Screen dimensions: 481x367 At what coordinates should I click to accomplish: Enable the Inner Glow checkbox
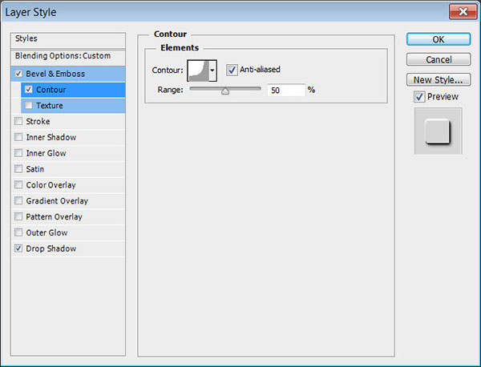point(18,153)
